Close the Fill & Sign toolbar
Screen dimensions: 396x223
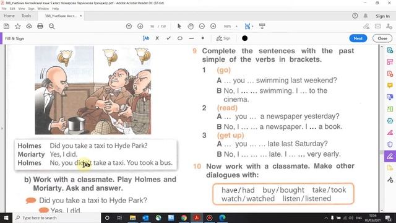click(382, 38)
